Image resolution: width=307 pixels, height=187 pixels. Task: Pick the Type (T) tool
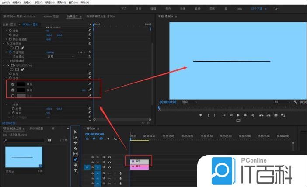click(x=75, y=171)
